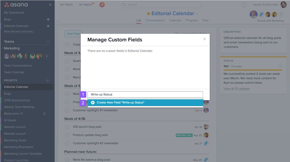
Task: Mark iOS launch blog post complete
Action: coord(67,127)
